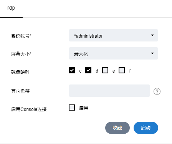
Task: Click the 启用 label text
Action: pos(84,108)
